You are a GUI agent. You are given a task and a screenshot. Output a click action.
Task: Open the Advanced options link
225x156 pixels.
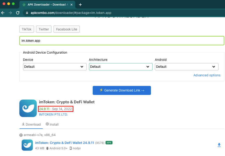pyautogui.click(x=207, y=75)
